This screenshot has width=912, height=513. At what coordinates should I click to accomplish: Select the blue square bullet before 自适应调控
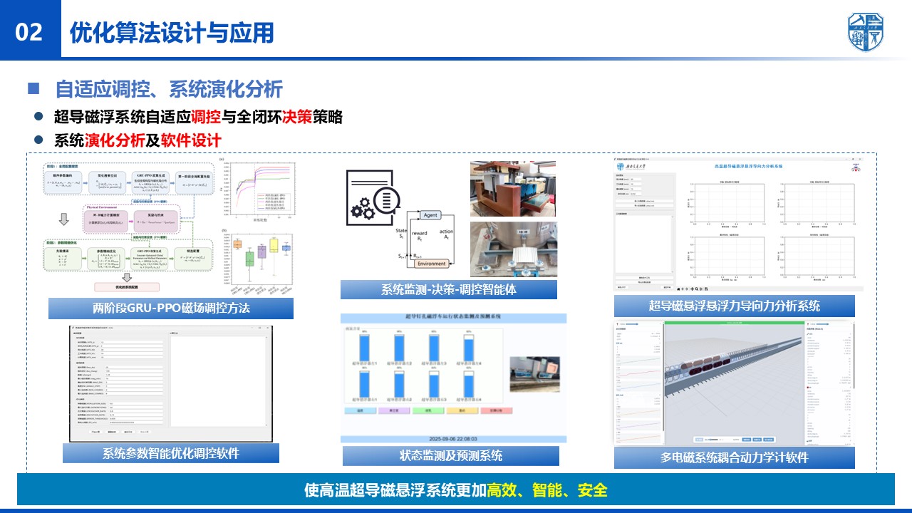pos(33,89)
